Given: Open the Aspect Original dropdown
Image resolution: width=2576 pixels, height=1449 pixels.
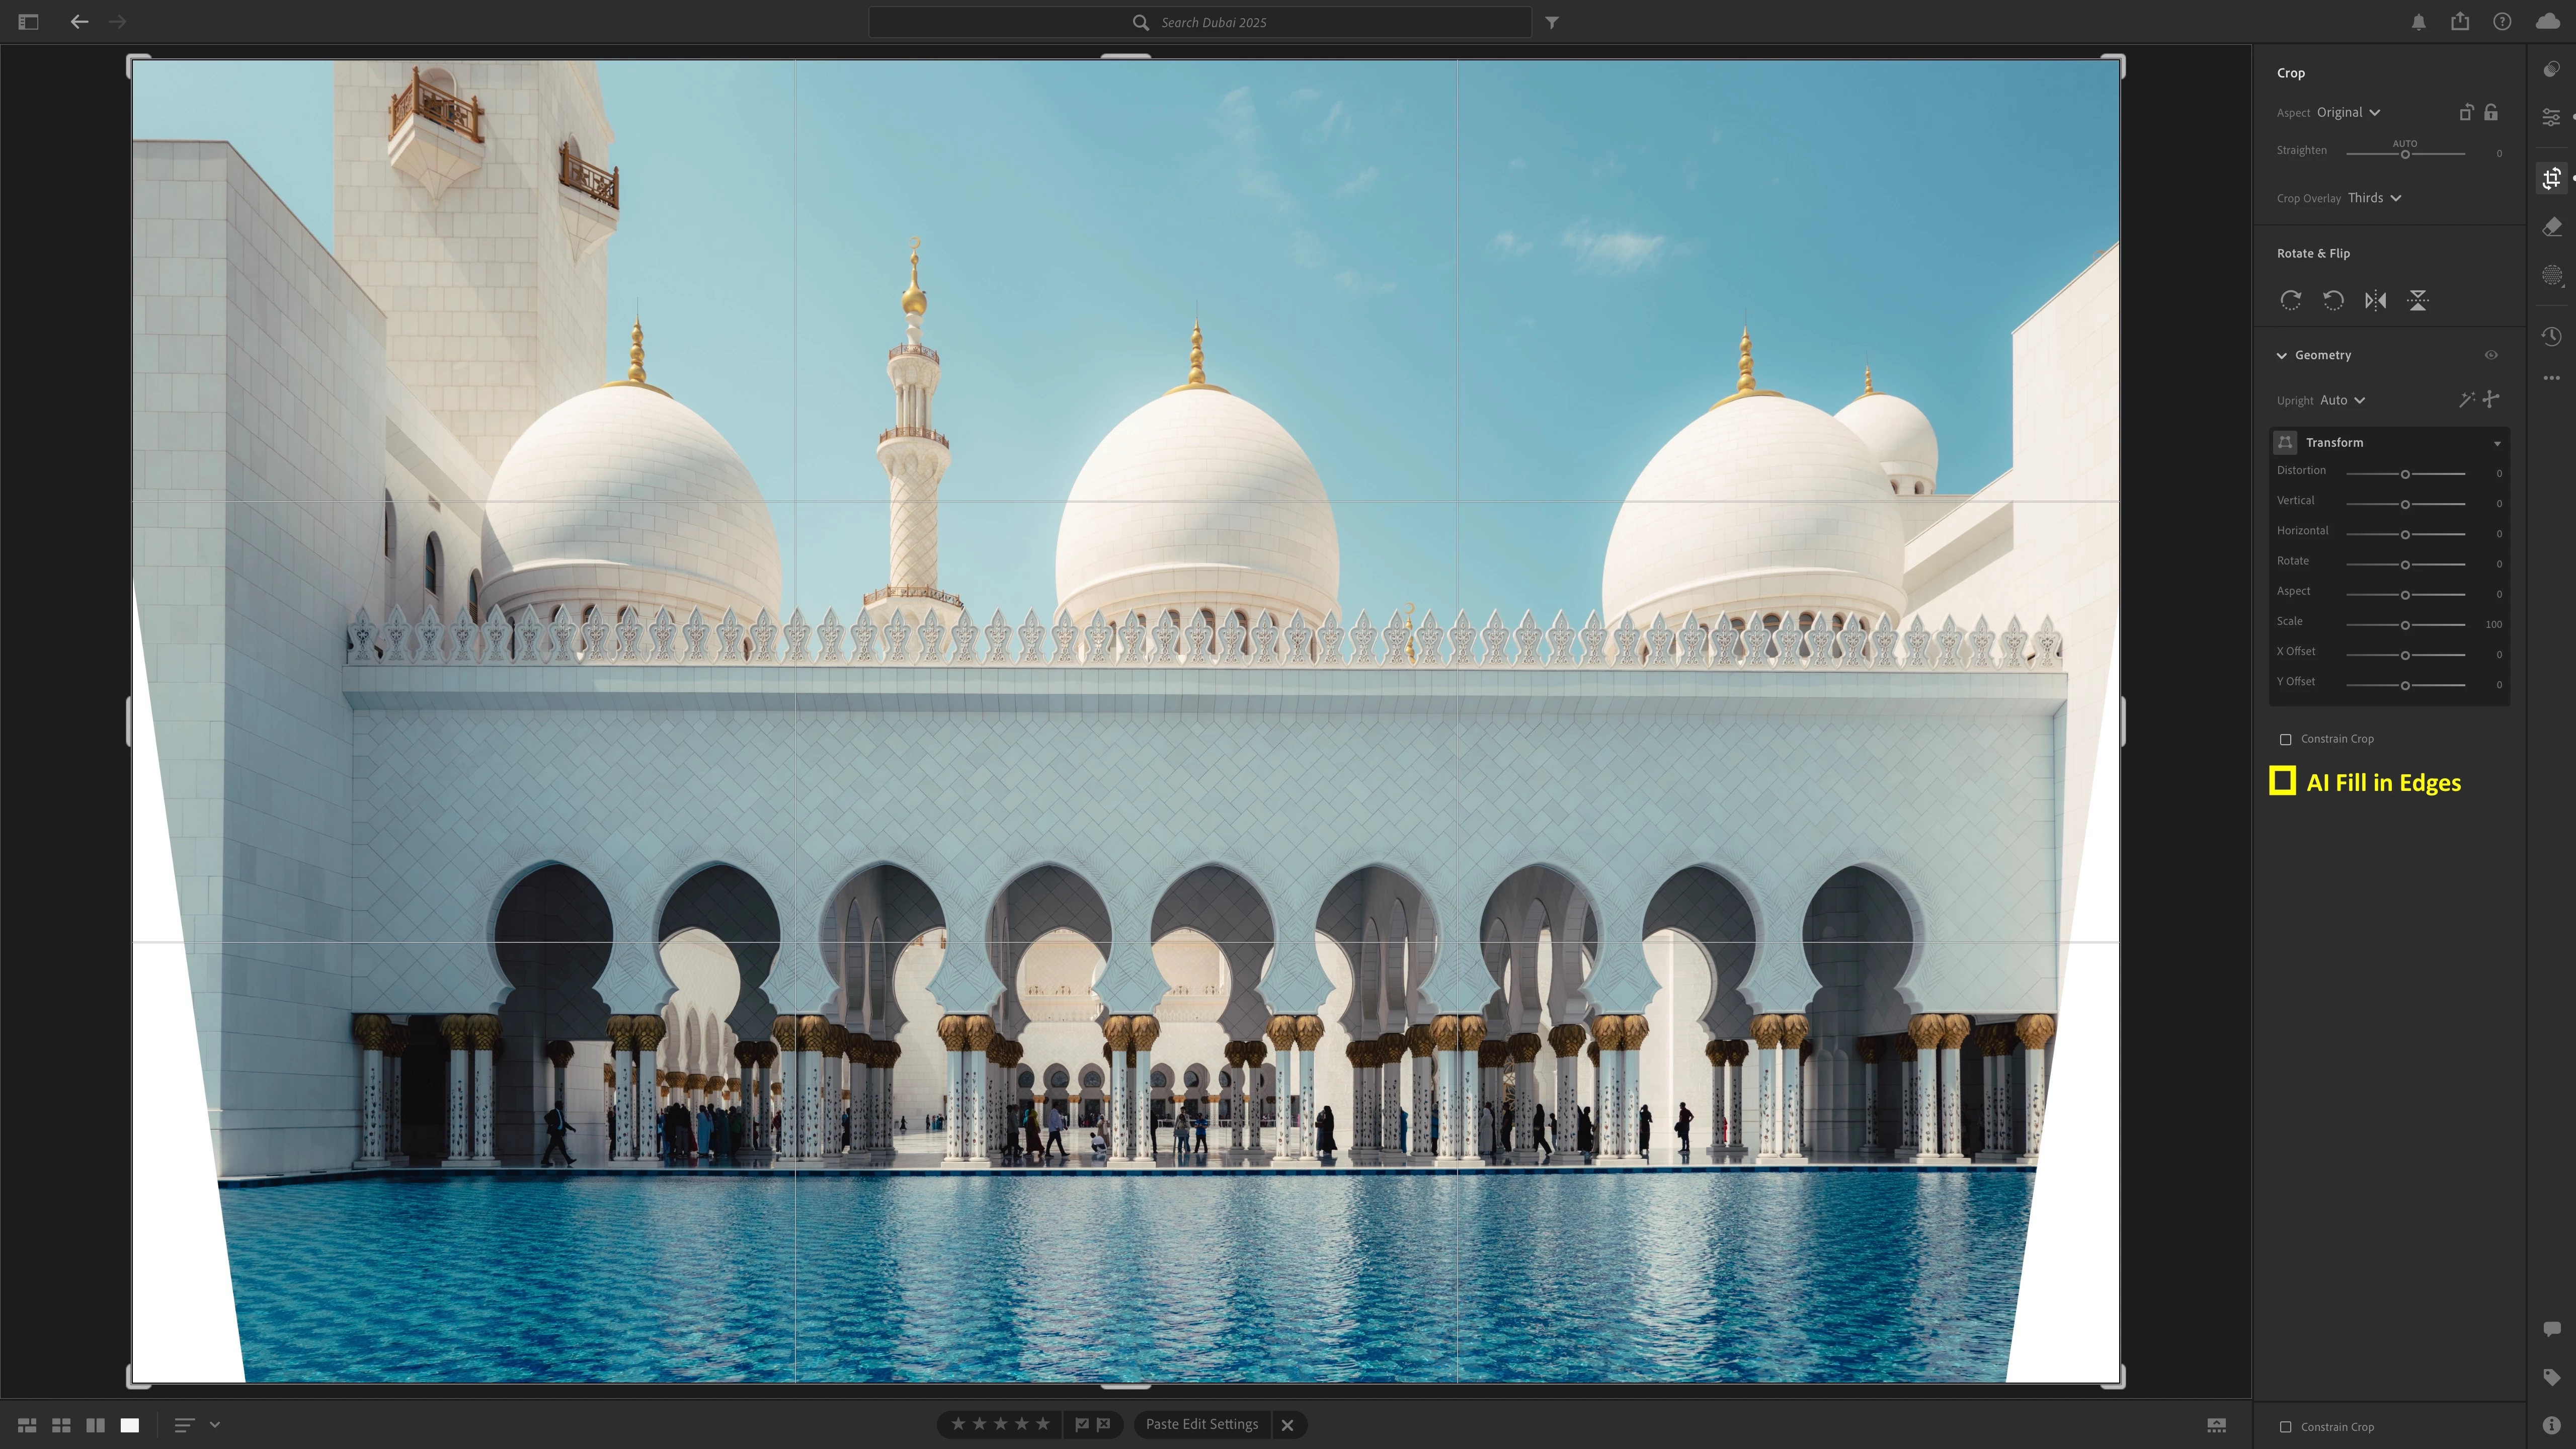Looking at the screenshot, I should [2347, 112].
